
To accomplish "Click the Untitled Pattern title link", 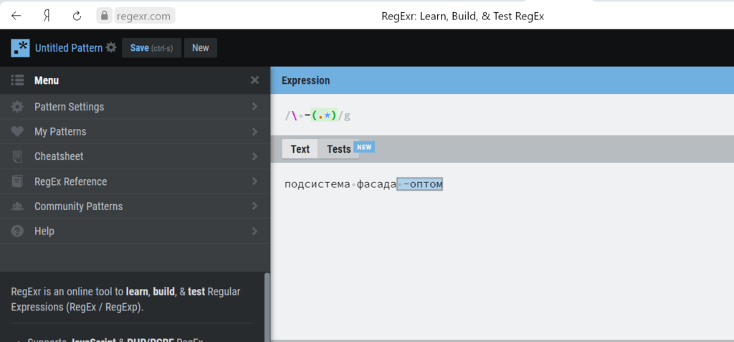I will (68, 48).
